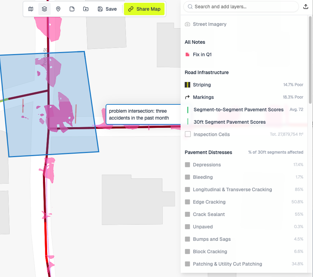
Task: Select the Segment-to-Segment Pavement Scores layer
Action: [238, 110]
